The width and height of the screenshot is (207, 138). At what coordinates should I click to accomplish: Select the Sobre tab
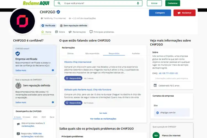[60, 32]
